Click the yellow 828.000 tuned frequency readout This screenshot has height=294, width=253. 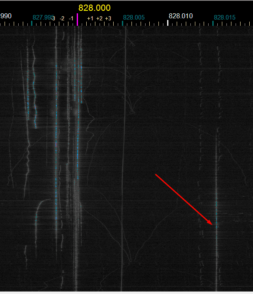95,8
